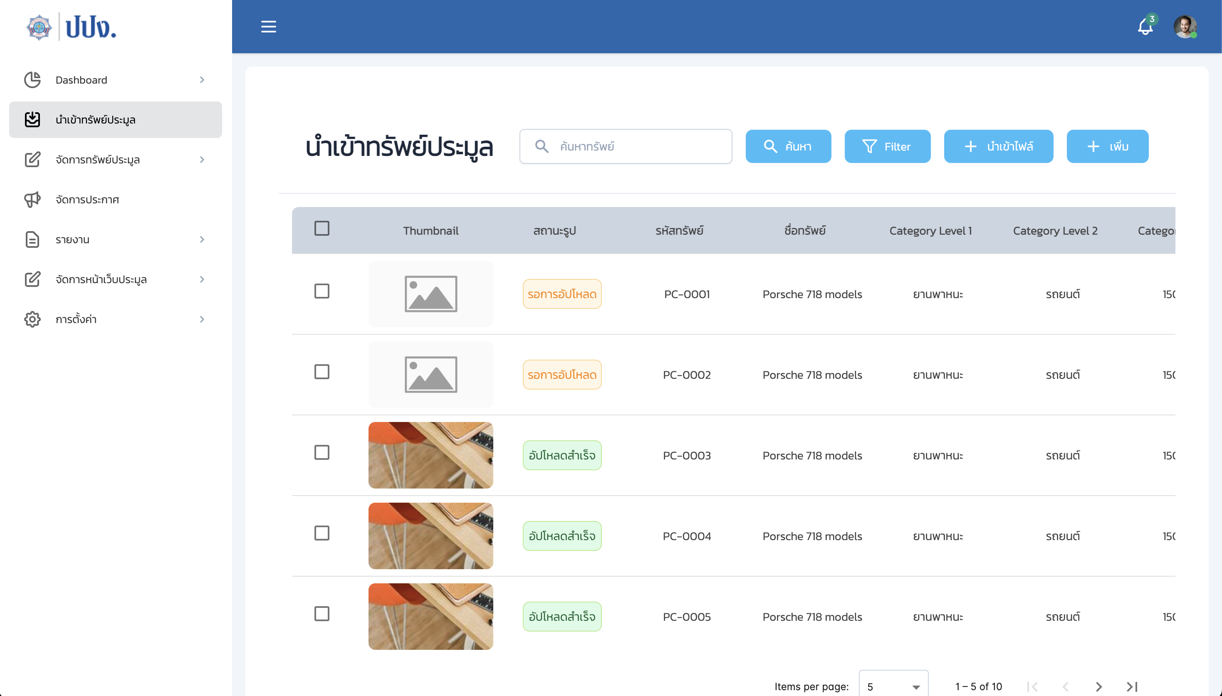Screen dimensions: 1222x696
Task: Go to next page of results
Action: (1098, 687)
